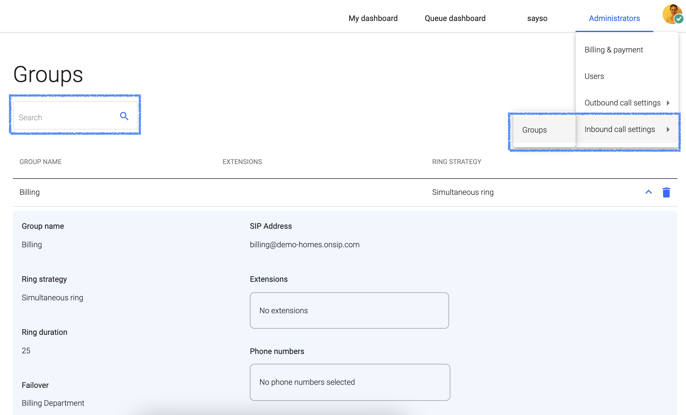Open the Billing & payment menu item
This screenshot has width=686, height=415.
(x=614, y=49)
